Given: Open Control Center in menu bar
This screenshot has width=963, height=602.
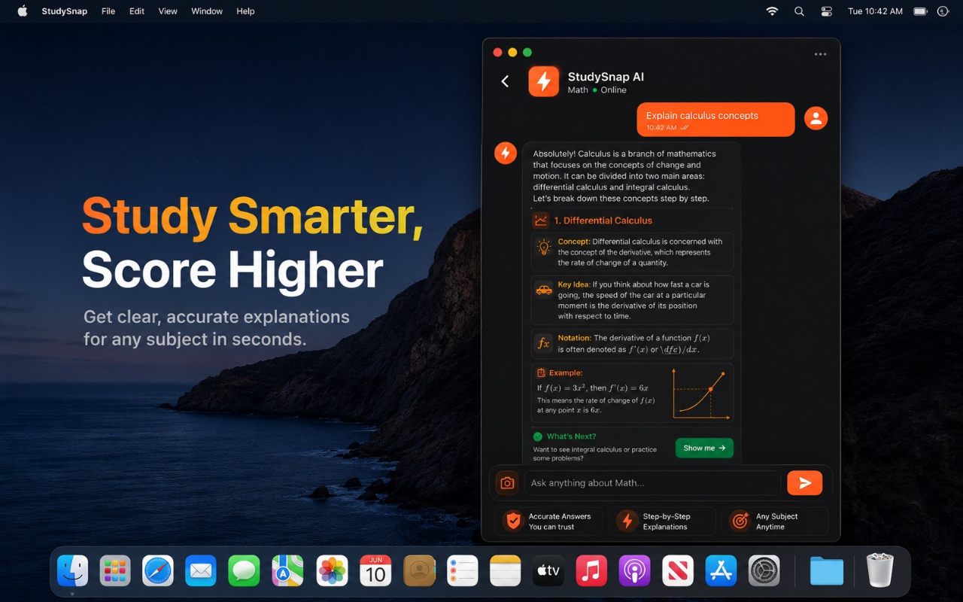Looking at the screenshot, I should click(x=826, y=11).
